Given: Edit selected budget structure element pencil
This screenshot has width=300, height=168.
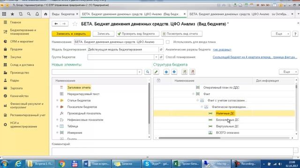Looking at the screenshot, I should coord(156,72).
